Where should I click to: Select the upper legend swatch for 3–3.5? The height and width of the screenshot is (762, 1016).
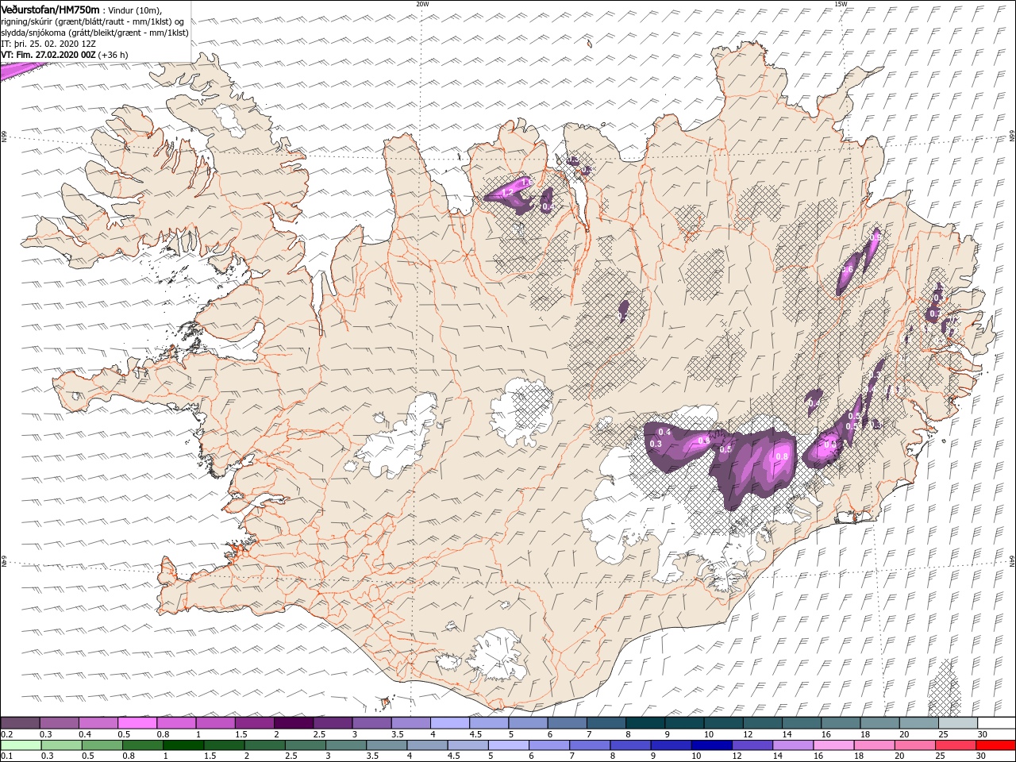pyautogui.click(x=372, y=723)
